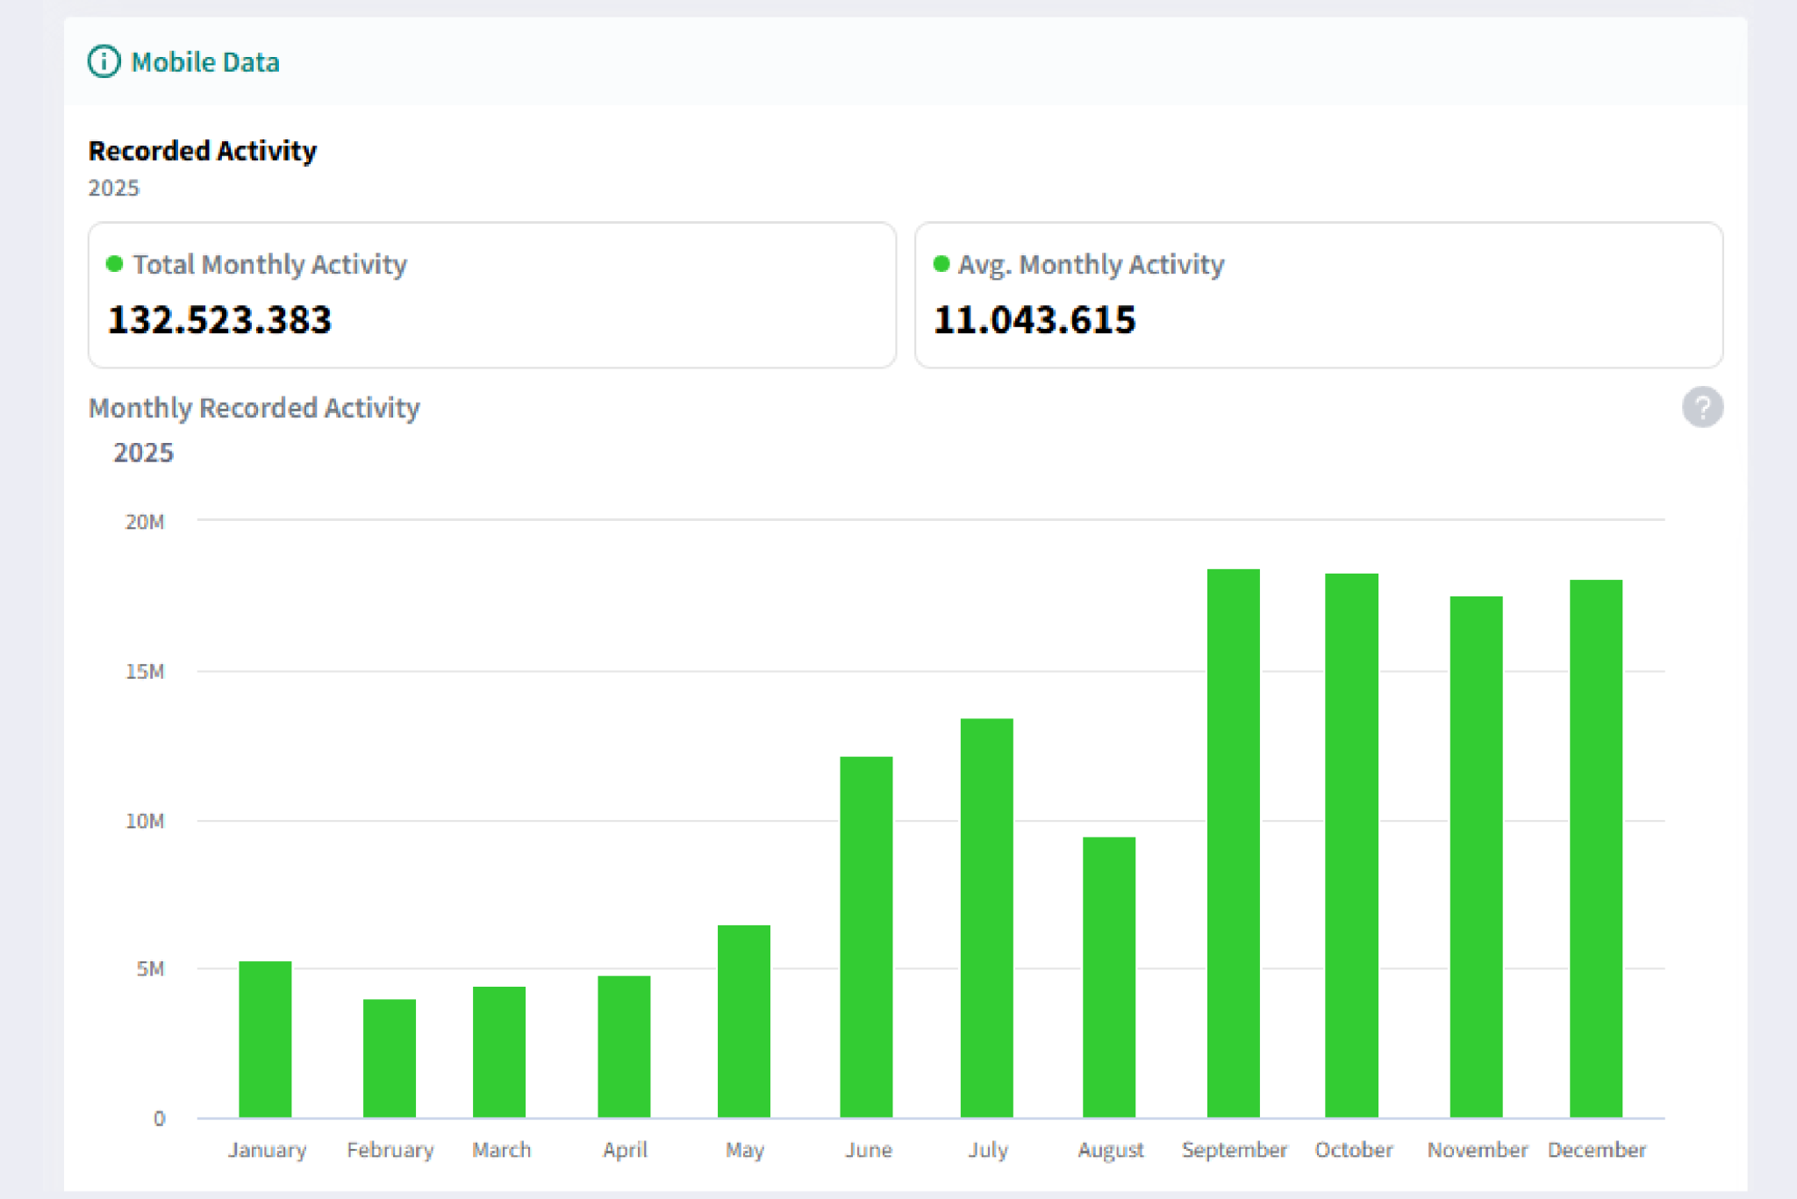Click the Recorded Activity heading
1797x1199 pixels.
(x=203, y=151)
